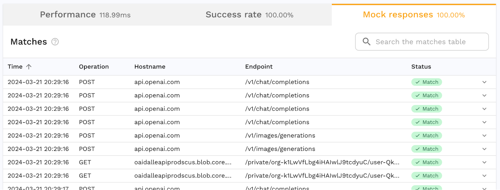500x190 pixels.
Task: Select second /v1/images/generations endpoint cell
Action: pyautogui.click(x=280, y=149)
